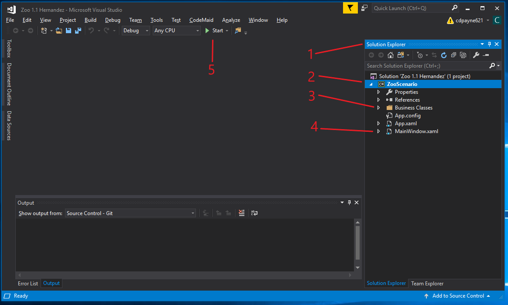This screenshot has height=305, width=508.
Task: Click the Open File folder icon
Action: [x=58, y=31]
